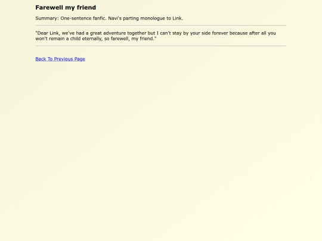Open the Back To Previous Page link
Screen dimensions: 322x241
pyautogui.click(x=60, y=59)
